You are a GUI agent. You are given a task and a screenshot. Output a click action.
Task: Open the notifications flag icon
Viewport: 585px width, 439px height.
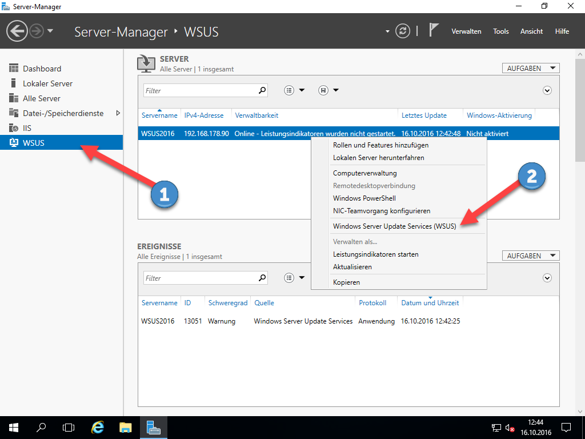coord(433,30)
